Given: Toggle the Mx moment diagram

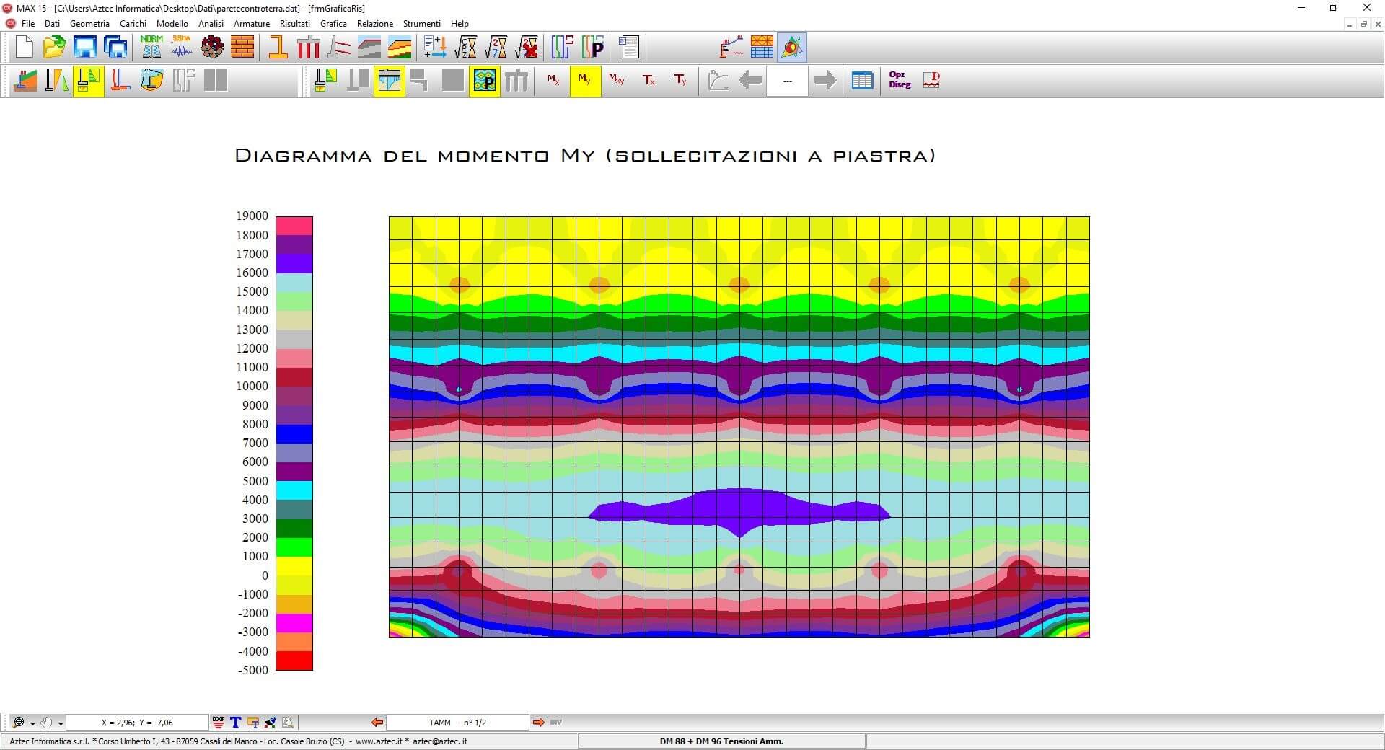Looking at the screenshot, I should (x=553, y=80).
